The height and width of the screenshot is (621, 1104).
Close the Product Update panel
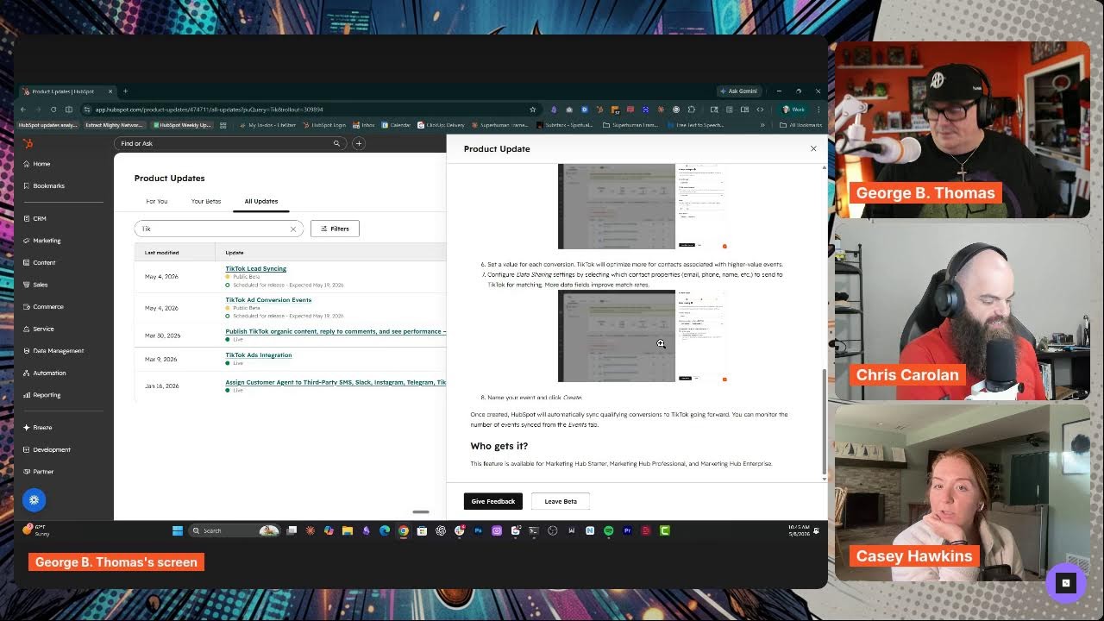point(812,148)
